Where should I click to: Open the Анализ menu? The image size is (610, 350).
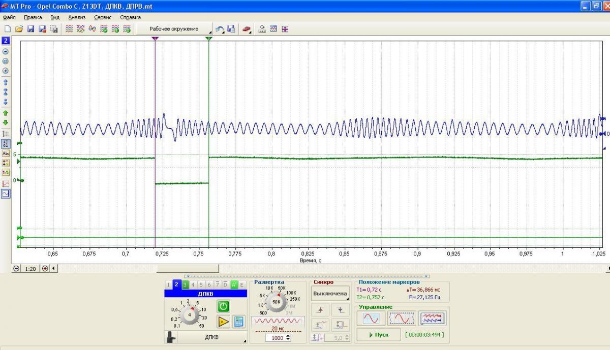[x=77, y=17]
